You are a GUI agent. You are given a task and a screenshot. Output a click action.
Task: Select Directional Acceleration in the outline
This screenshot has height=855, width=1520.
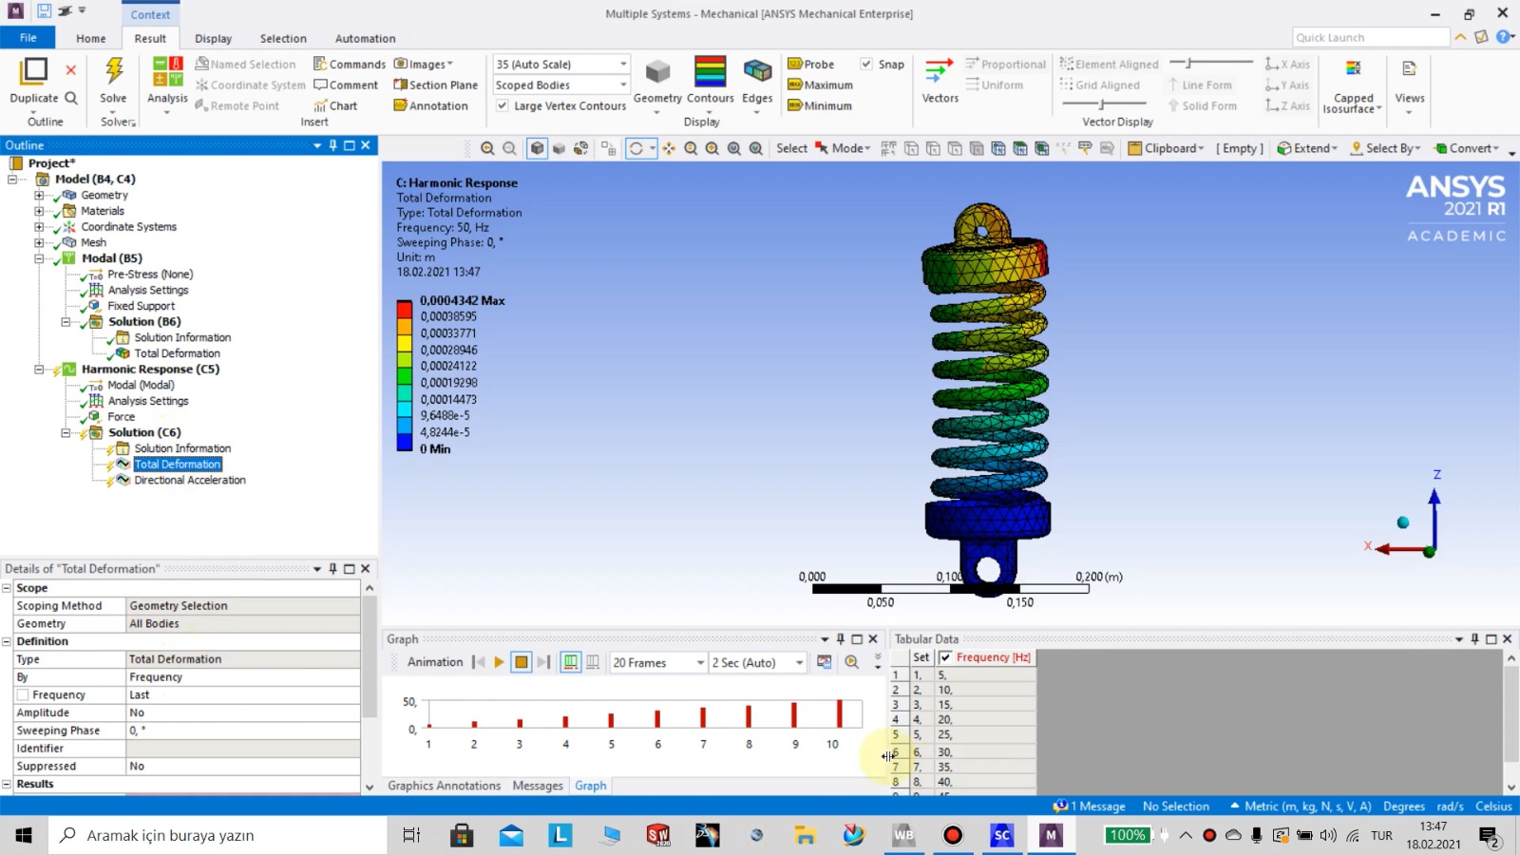coord(189,480)
